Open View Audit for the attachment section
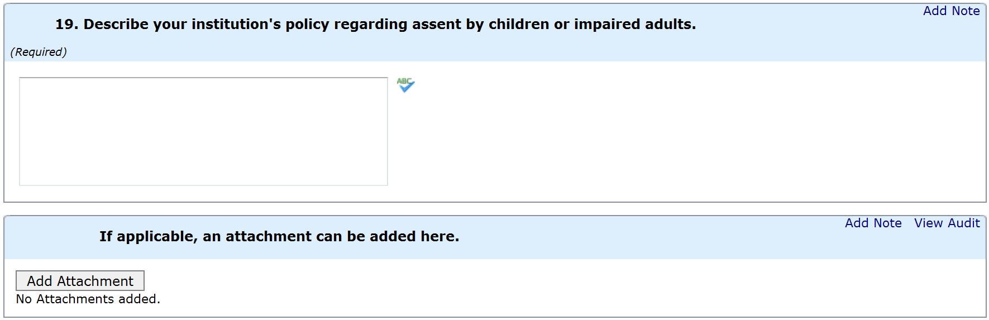The height and width of the screenshot is (320, 989). tap(947, 223)
